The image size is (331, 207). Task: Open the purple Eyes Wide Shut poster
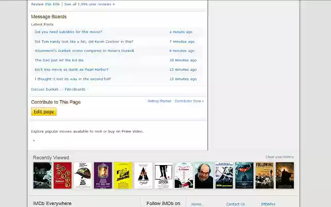[x=103, y=175]
